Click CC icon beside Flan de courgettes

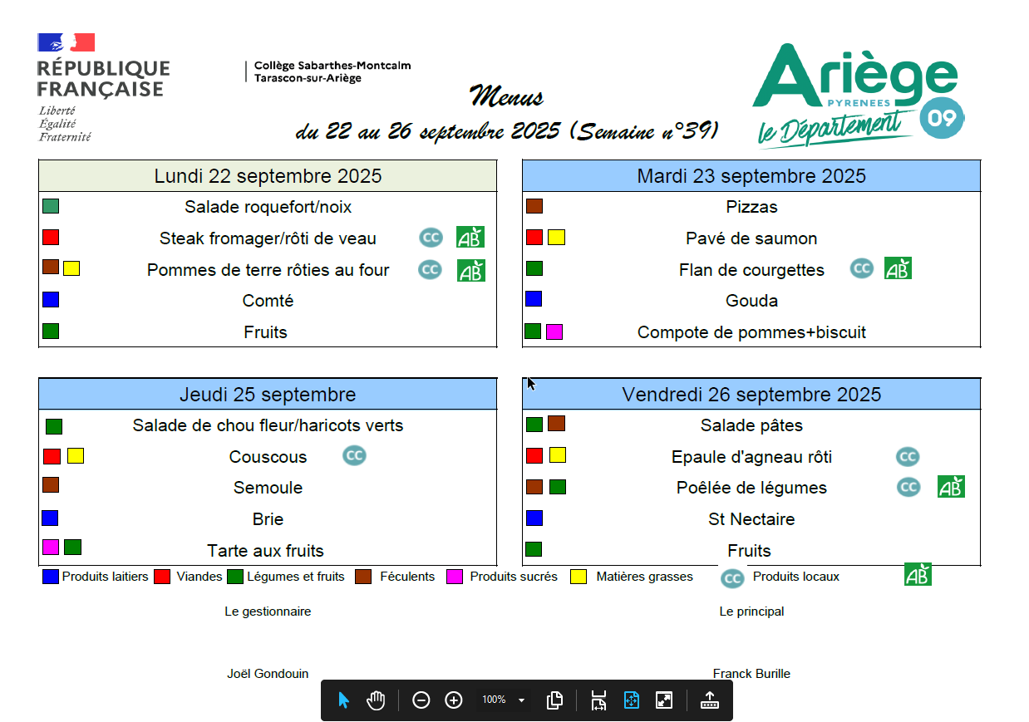point(862,268)
